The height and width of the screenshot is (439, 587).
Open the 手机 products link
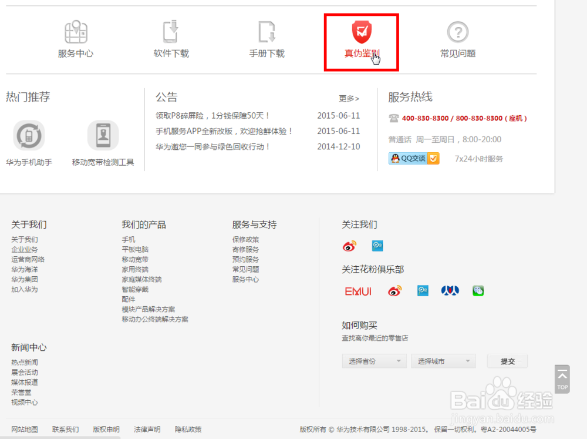129,239
